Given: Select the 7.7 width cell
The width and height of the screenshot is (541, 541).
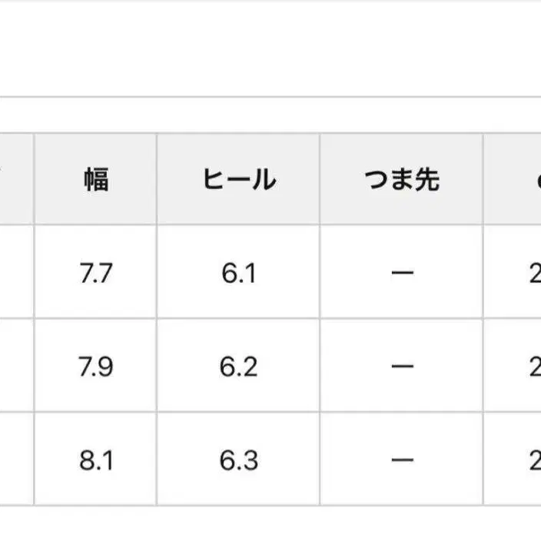Looking at the screenshot, I should 96,274.
